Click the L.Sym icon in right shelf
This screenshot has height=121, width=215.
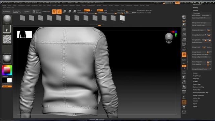click(184, 60)
